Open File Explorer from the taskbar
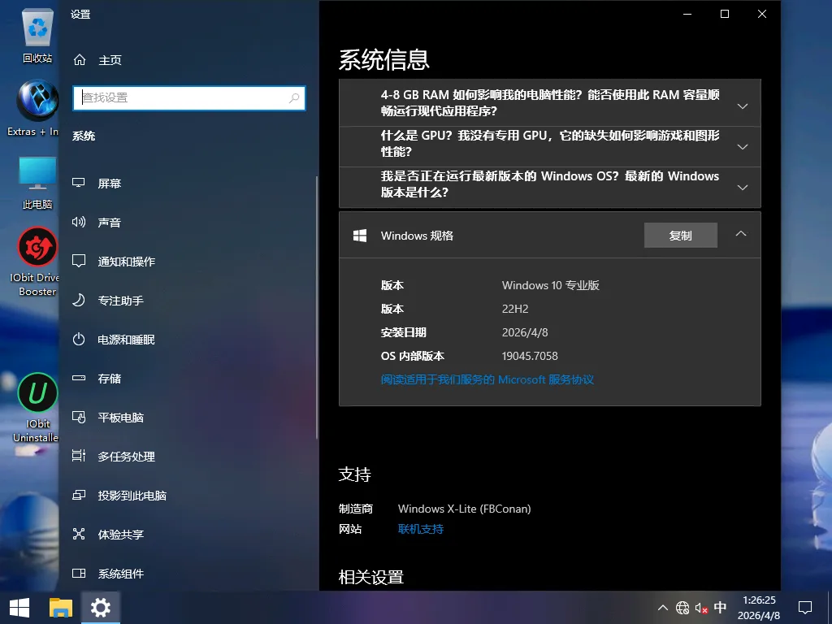This screenshot has height=624, width=832. [x=60, y=608]
